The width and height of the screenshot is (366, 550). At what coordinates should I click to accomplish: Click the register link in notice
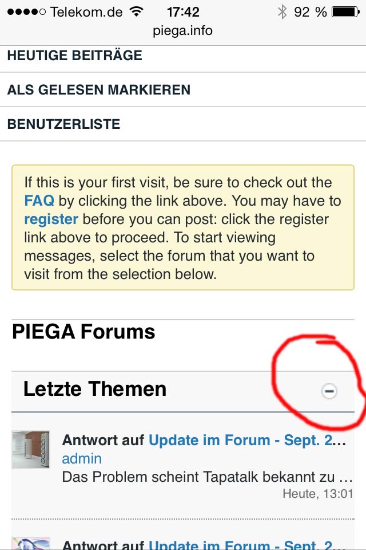51,219
